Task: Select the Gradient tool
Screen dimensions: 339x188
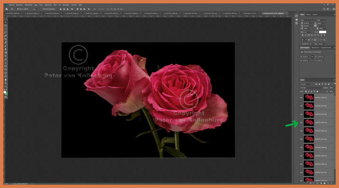Action: click(x=5, y=53)
